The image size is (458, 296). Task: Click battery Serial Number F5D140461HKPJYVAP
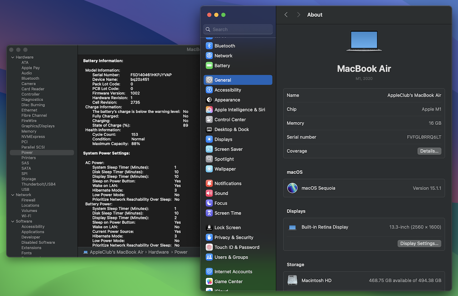click(151, 75)
